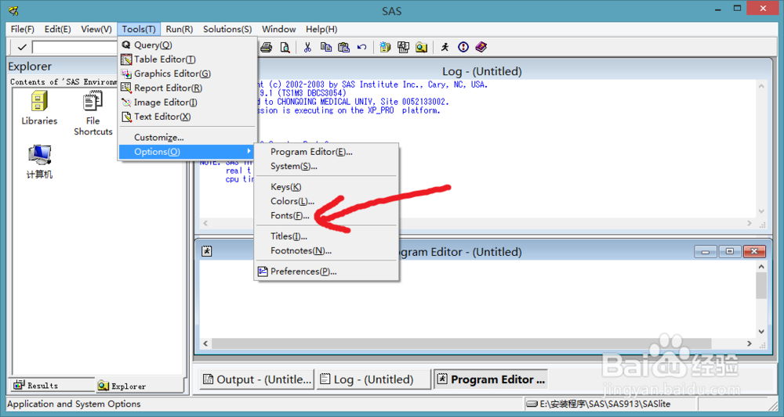Switch to the Explorer tab

click(x=140, y=386)
